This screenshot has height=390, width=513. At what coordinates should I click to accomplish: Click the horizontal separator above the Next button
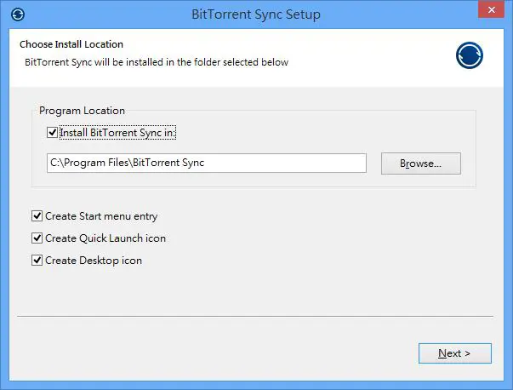(255, 316)
